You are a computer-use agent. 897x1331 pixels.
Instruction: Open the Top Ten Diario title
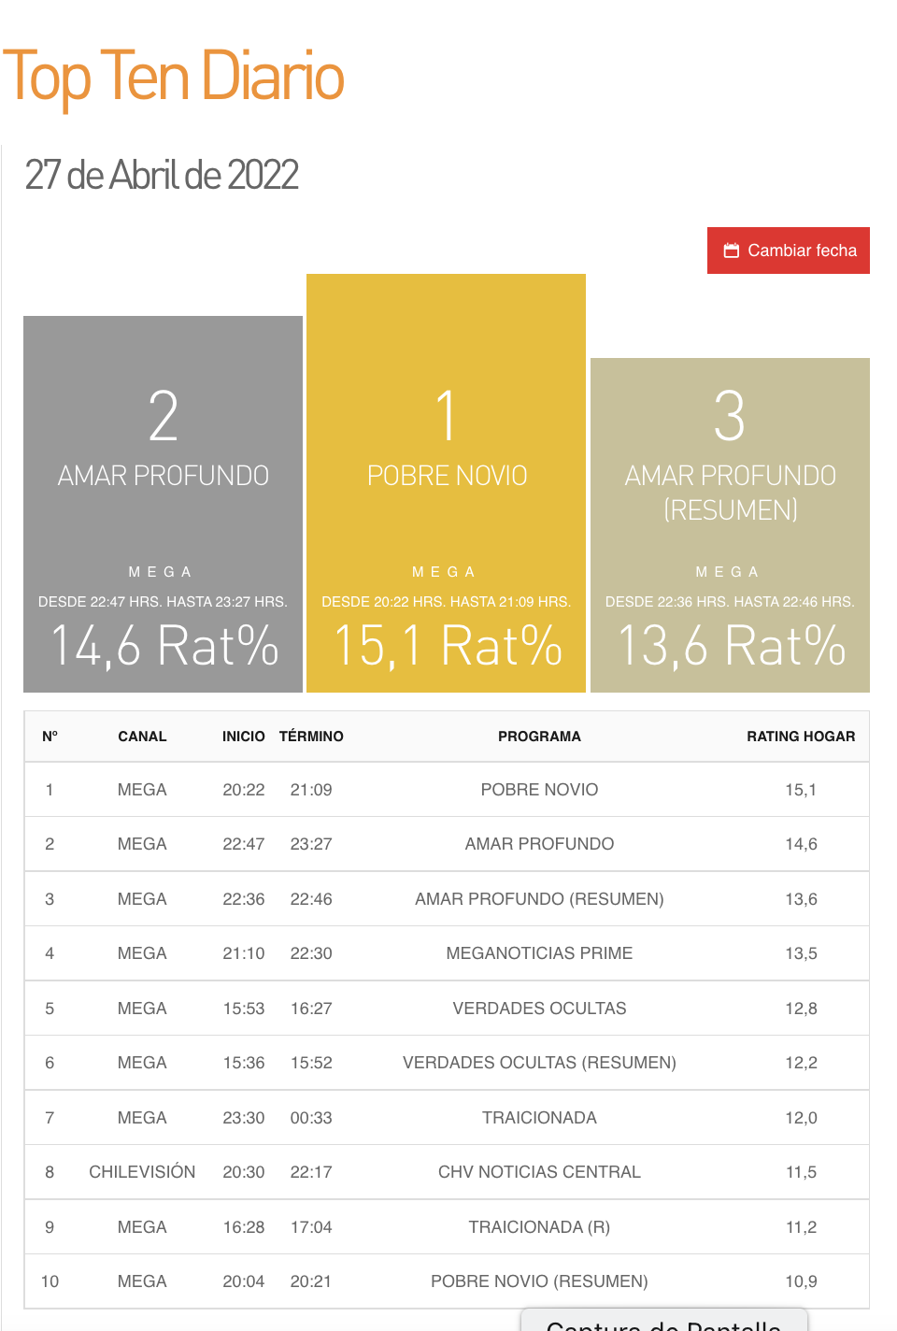[x=174, y=77]
